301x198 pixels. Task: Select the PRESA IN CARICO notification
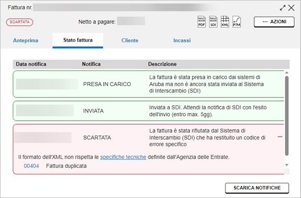(x=148, y=84)
